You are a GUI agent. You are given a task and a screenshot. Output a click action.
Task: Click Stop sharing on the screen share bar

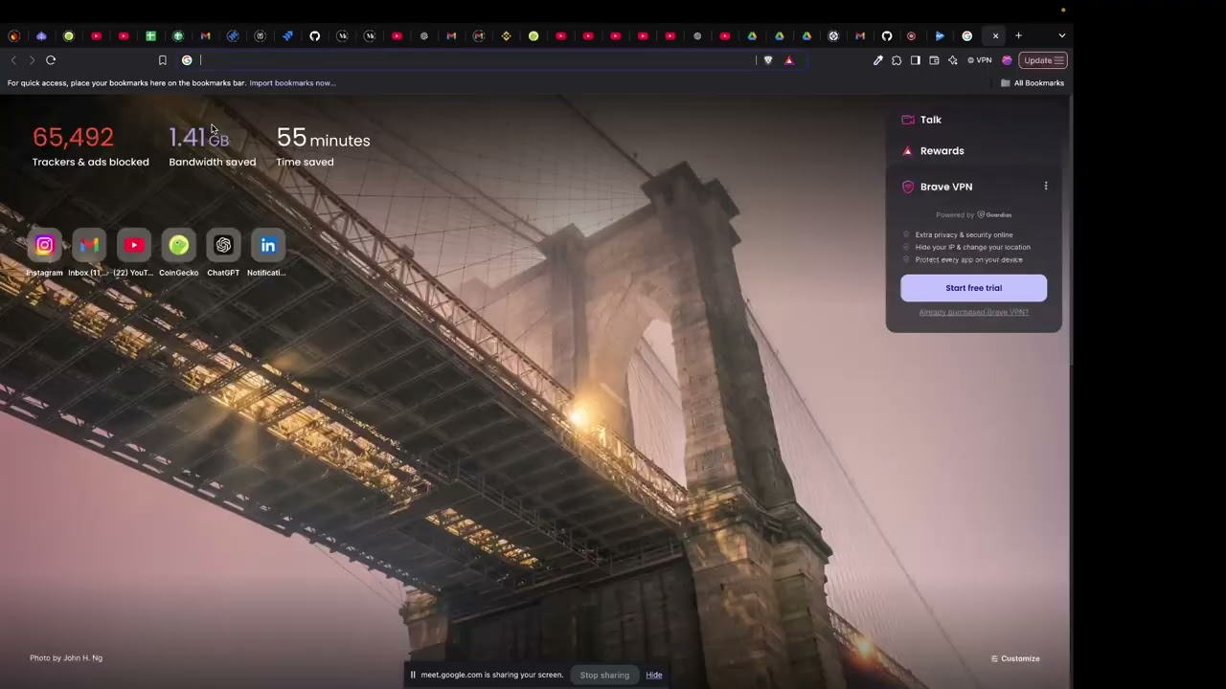pyautogui.click(x=604, y=675)
